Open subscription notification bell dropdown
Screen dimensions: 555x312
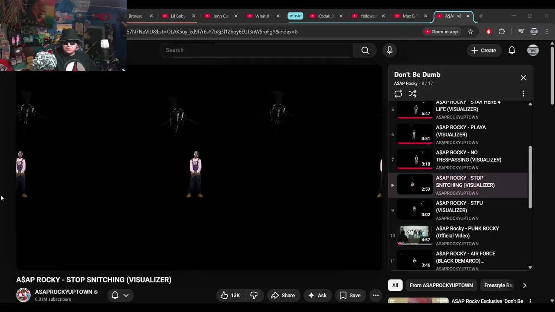coord(120,296)
